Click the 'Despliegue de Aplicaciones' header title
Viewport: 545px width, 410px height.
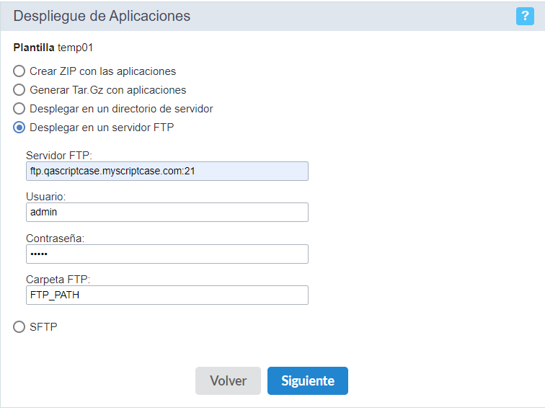click(x=102, y=16)
